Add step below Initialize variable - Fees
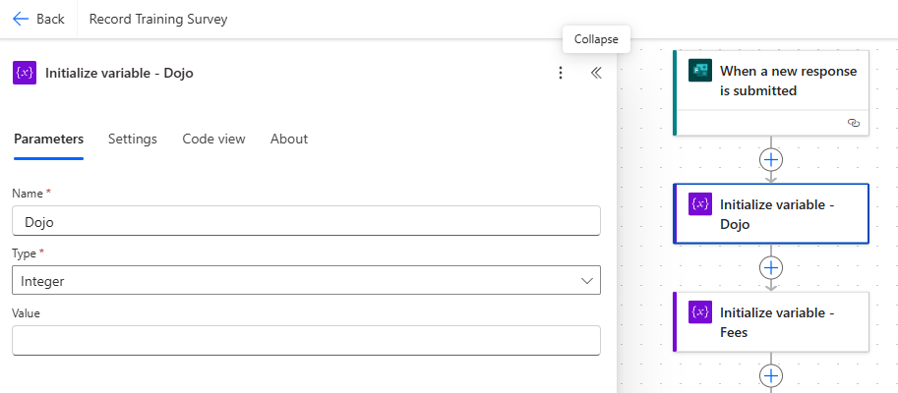898x393 pixels. point(771,375)
